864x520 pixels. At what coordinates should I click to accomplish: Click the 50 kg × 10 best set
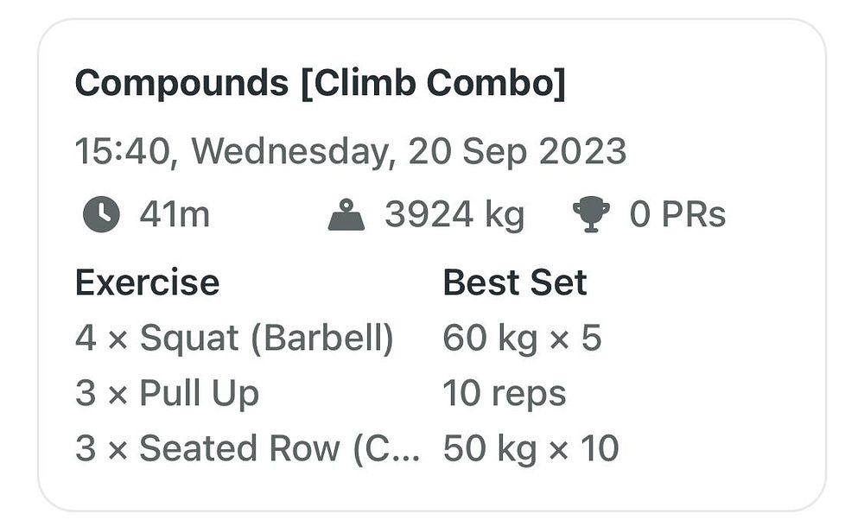click(x=530, y=448)
